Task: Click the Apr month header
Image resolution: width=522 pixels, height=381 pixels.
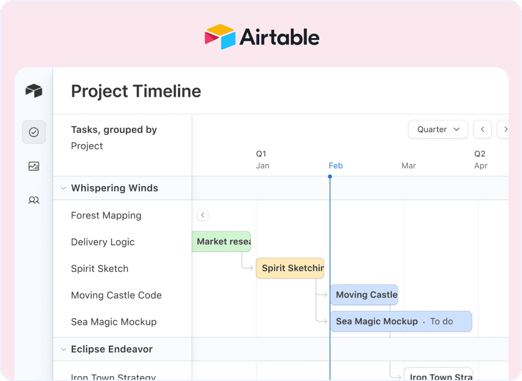Action: coord(480,165)
